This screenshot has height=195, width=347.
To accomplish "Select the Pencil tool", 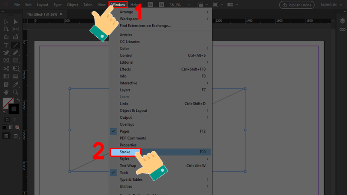I will [16, 53].
